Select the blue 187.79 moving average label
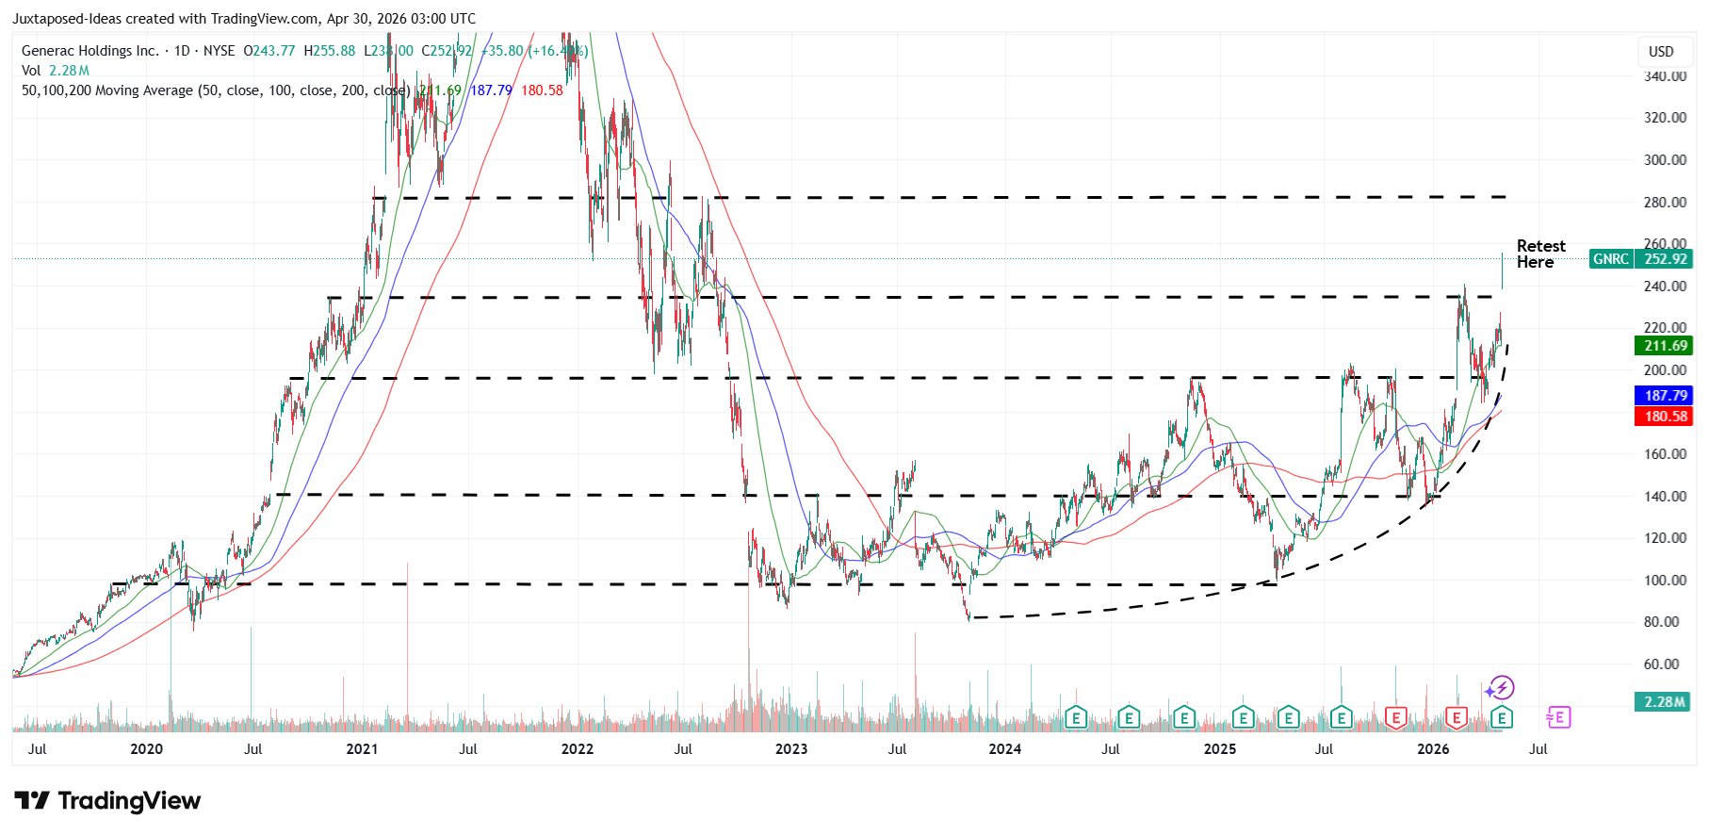This screenshot has height=836, width=1709. (x=1664, y=396)
